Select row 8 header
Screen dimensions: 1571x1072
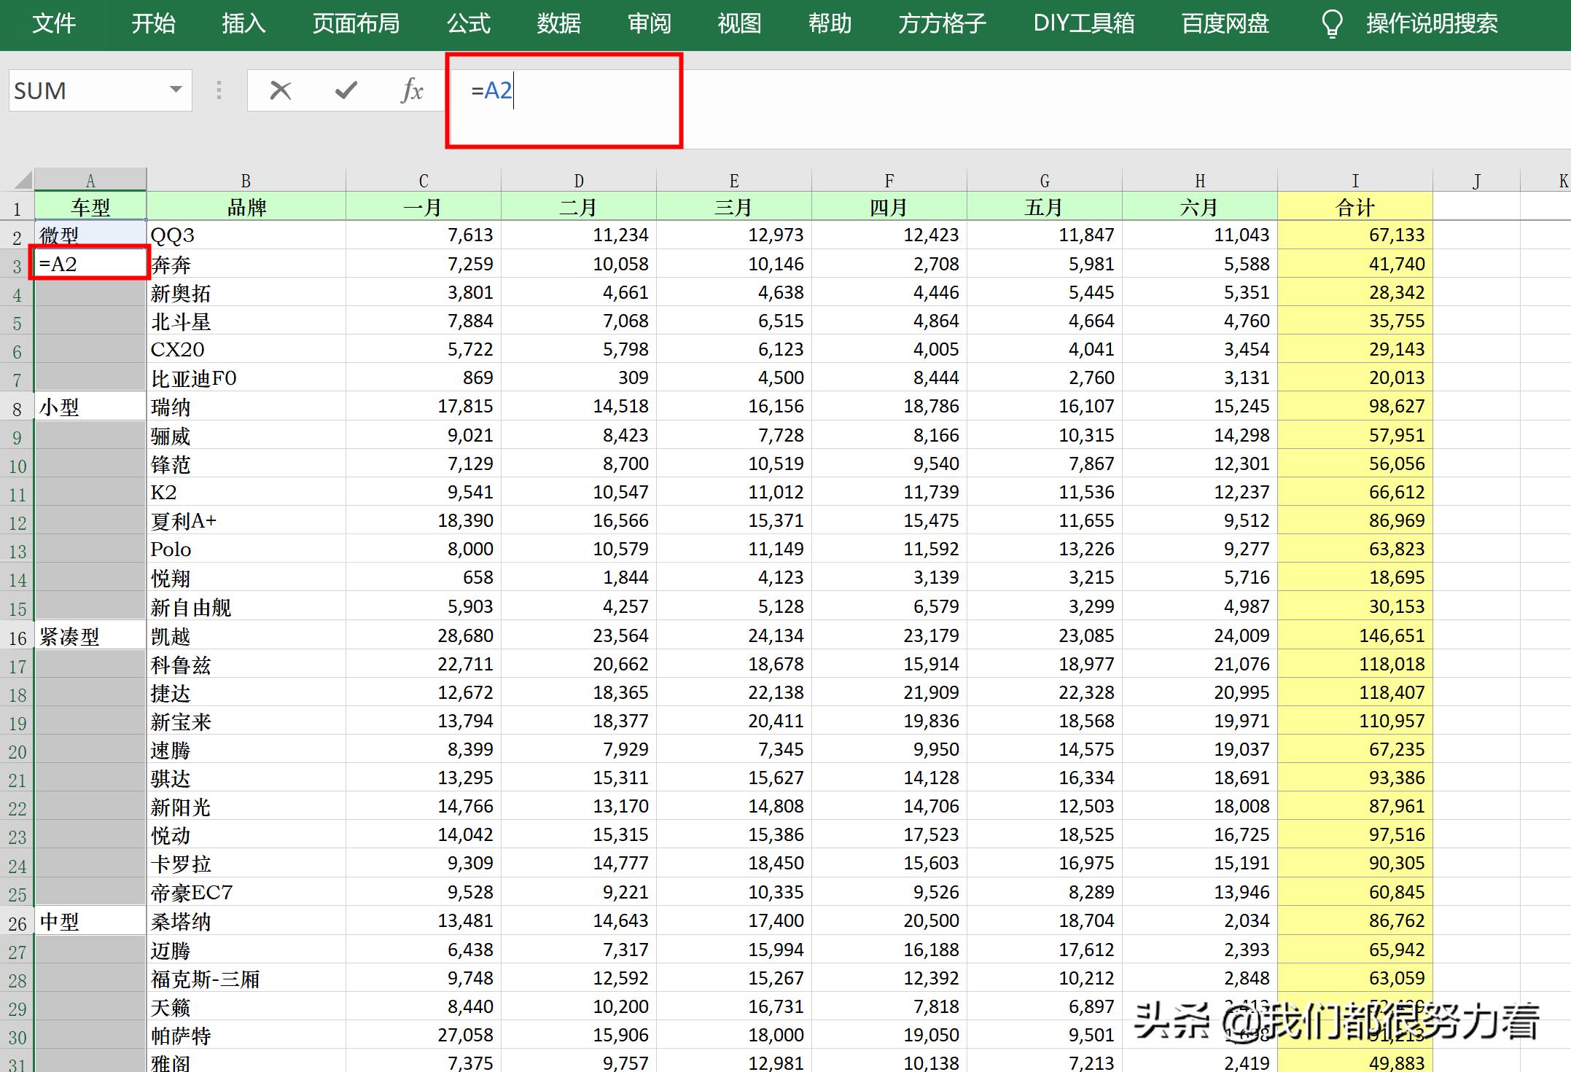click(x=17, y=406)
